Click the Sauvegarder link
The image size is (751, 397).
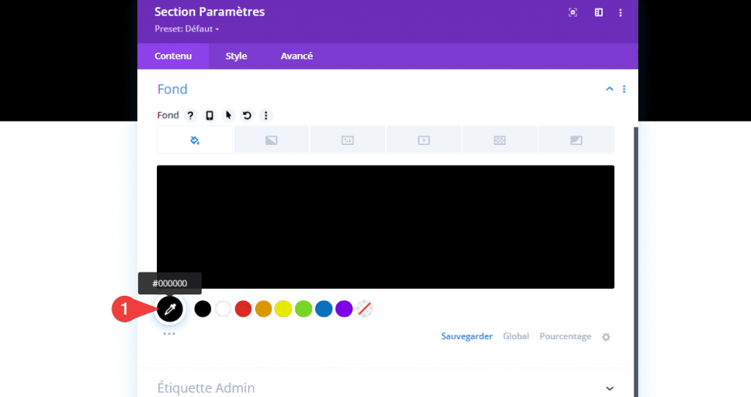click(x=466, y=336)
